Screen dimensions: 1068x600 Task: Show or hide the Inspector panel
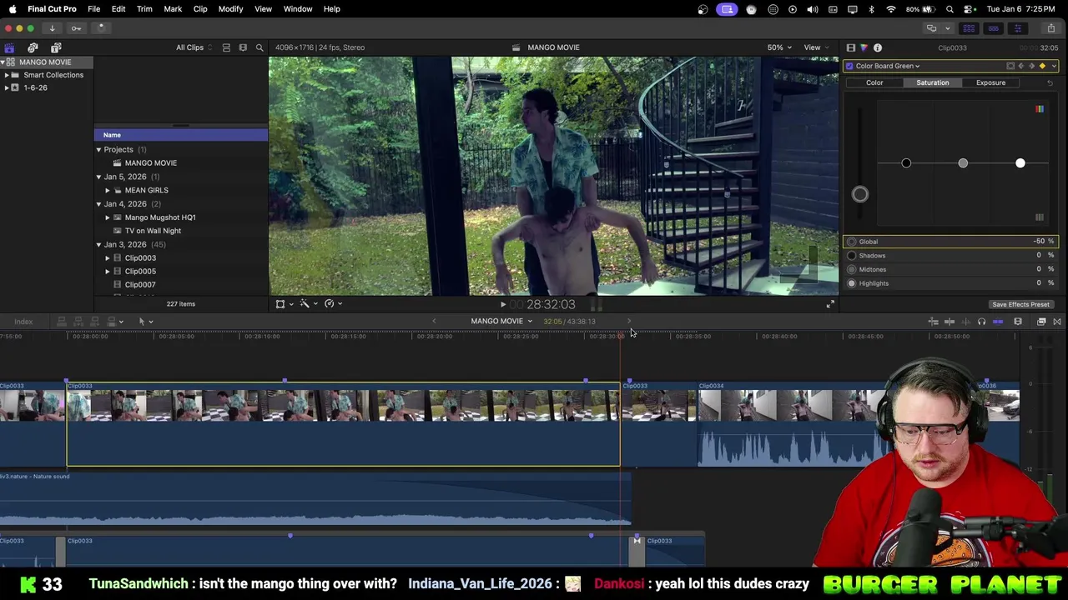coord(1017,28)
